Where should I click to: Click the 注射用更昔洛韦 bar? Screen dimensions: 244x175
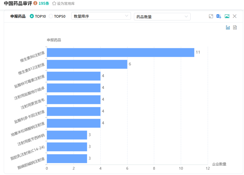click(74, 99)
